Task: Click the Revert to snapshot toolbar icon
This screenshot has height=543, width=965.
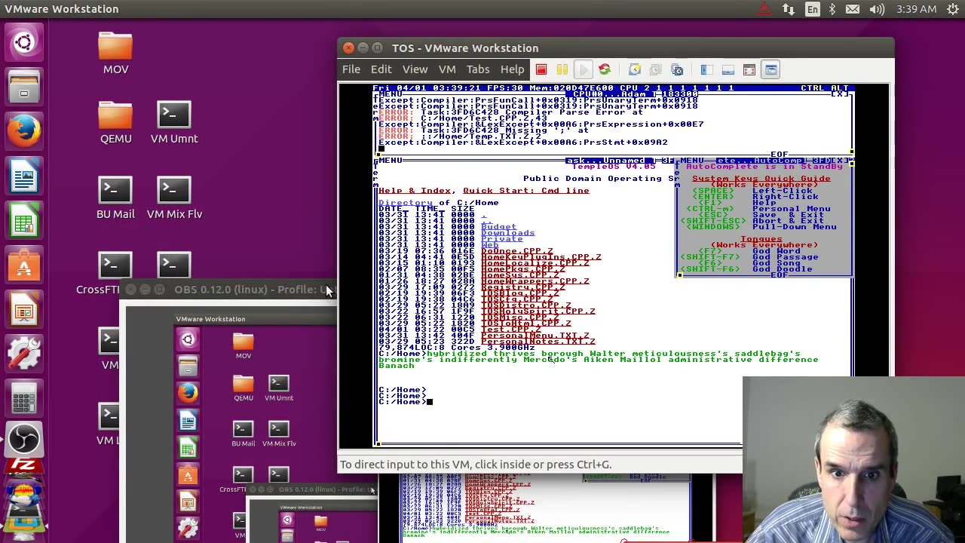Action: coord(656,69)
